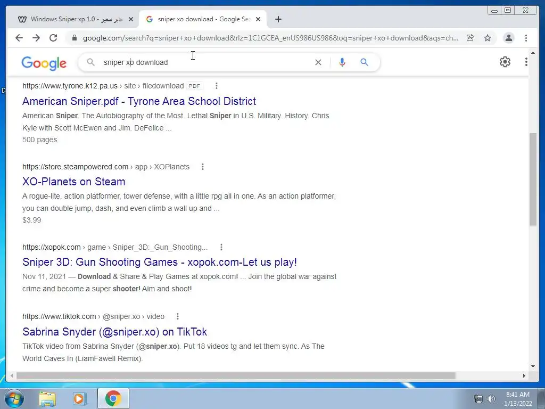Go to the Google homepage logo
Screen dimensions: 545x409
tap(44, 63)
